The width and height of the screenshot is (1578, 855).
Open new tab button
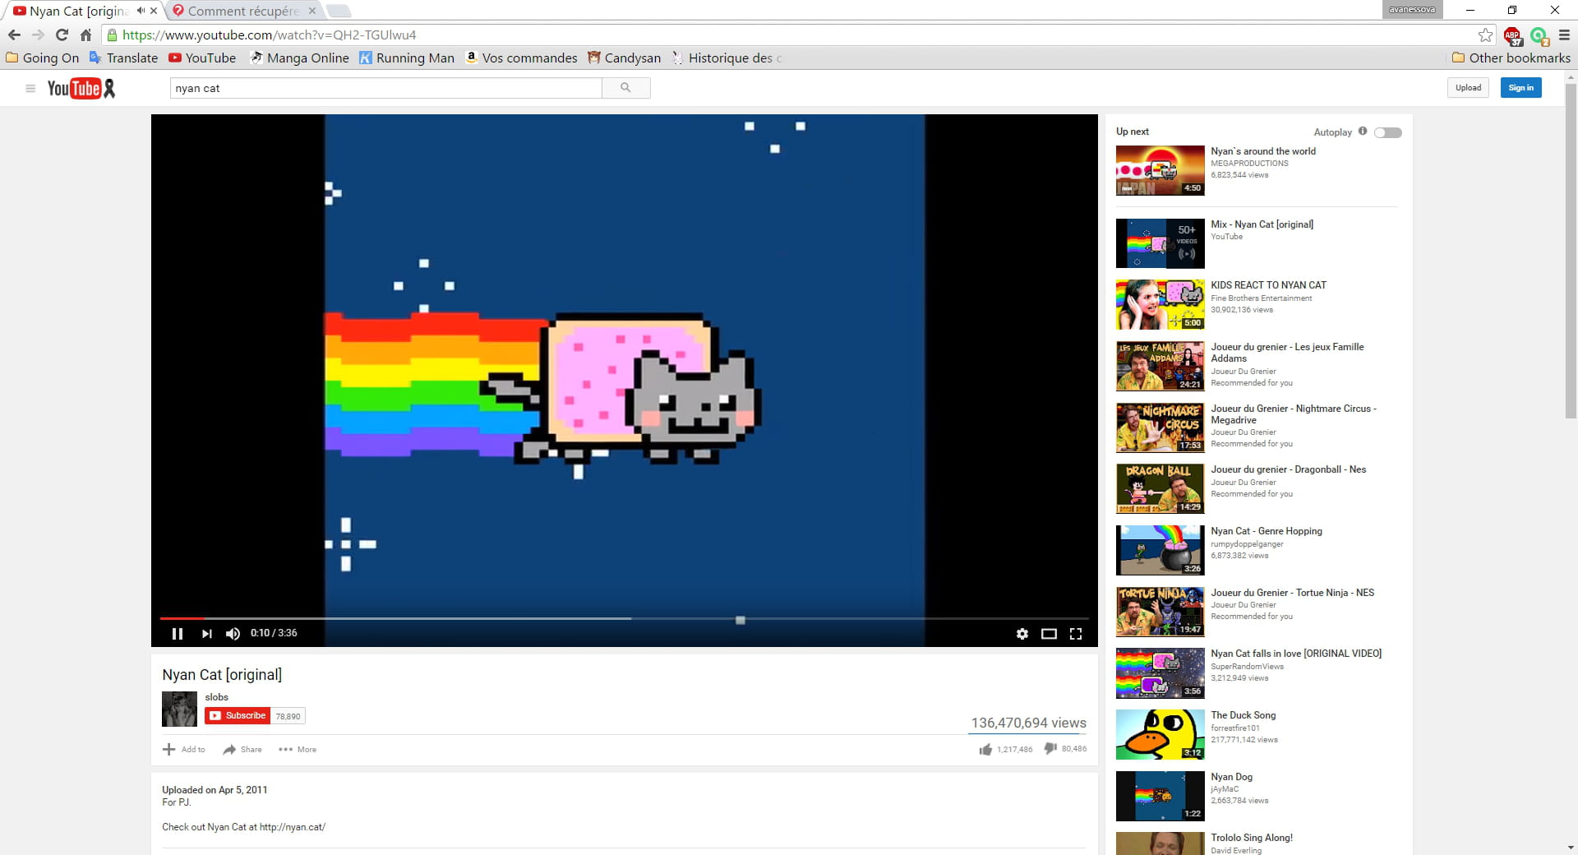point(338,11)
